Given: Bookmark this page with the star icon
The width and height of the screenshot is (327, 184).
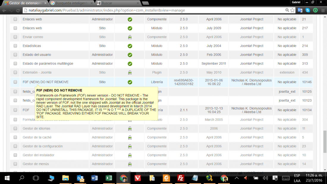Looking at the screenshot, I should point(293,10).
